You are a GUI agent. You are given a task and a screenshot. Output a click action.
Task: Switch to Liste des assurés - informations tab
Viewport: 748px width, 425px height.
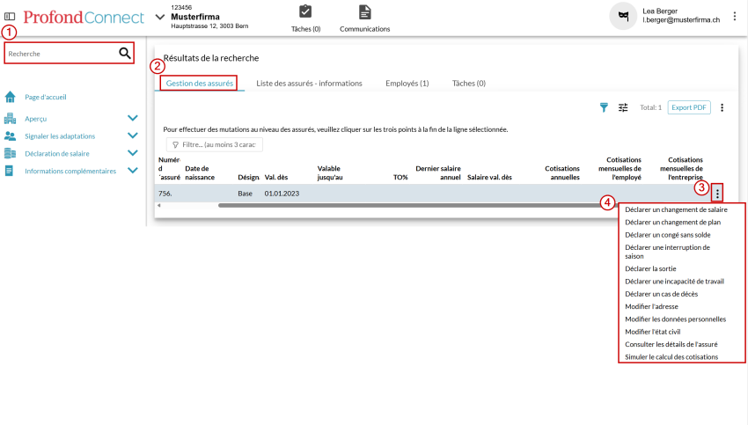coord(309,84)
